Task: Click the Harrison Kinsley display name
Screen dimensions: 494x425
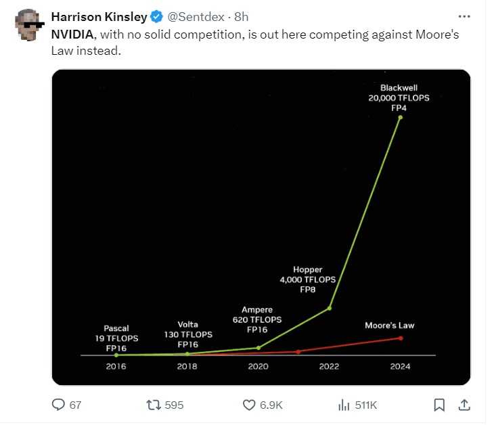Action: [99, 18]
